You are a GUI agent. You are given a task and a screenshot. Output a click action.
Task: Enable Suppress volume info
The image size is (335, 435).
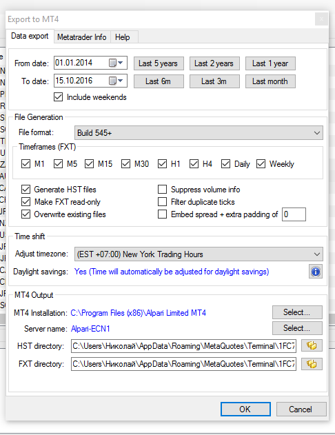pyautogui.click(x=162, y=189)
